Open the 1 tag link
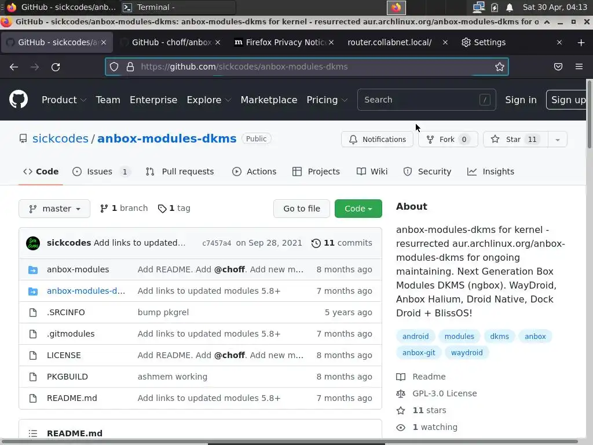Image resolution: width=593 pixels, height=445 pixels. (174, 208)
